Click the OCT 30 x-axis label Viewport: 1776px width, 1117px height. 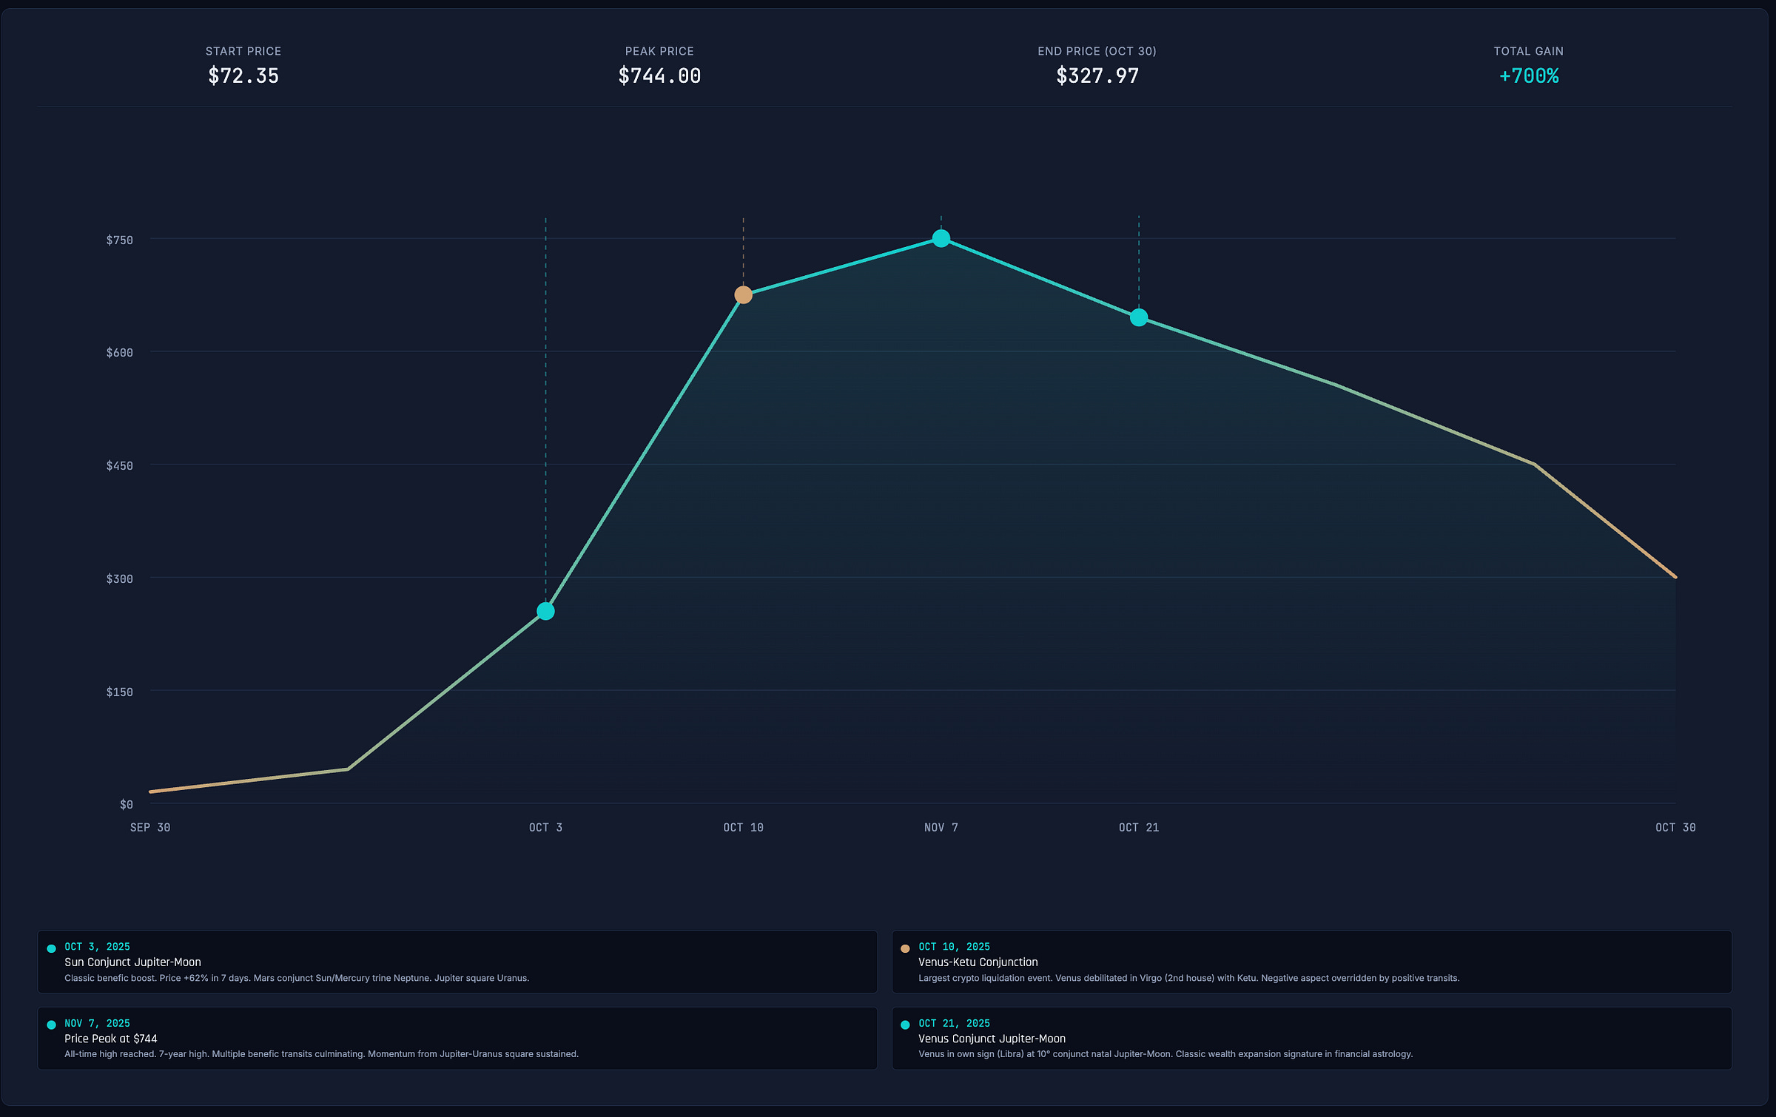point(1675,827)
